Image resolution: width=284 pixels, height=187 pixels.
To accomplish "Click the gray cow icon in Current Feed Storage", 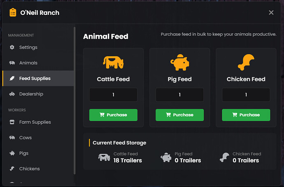I will coord(104,157).
